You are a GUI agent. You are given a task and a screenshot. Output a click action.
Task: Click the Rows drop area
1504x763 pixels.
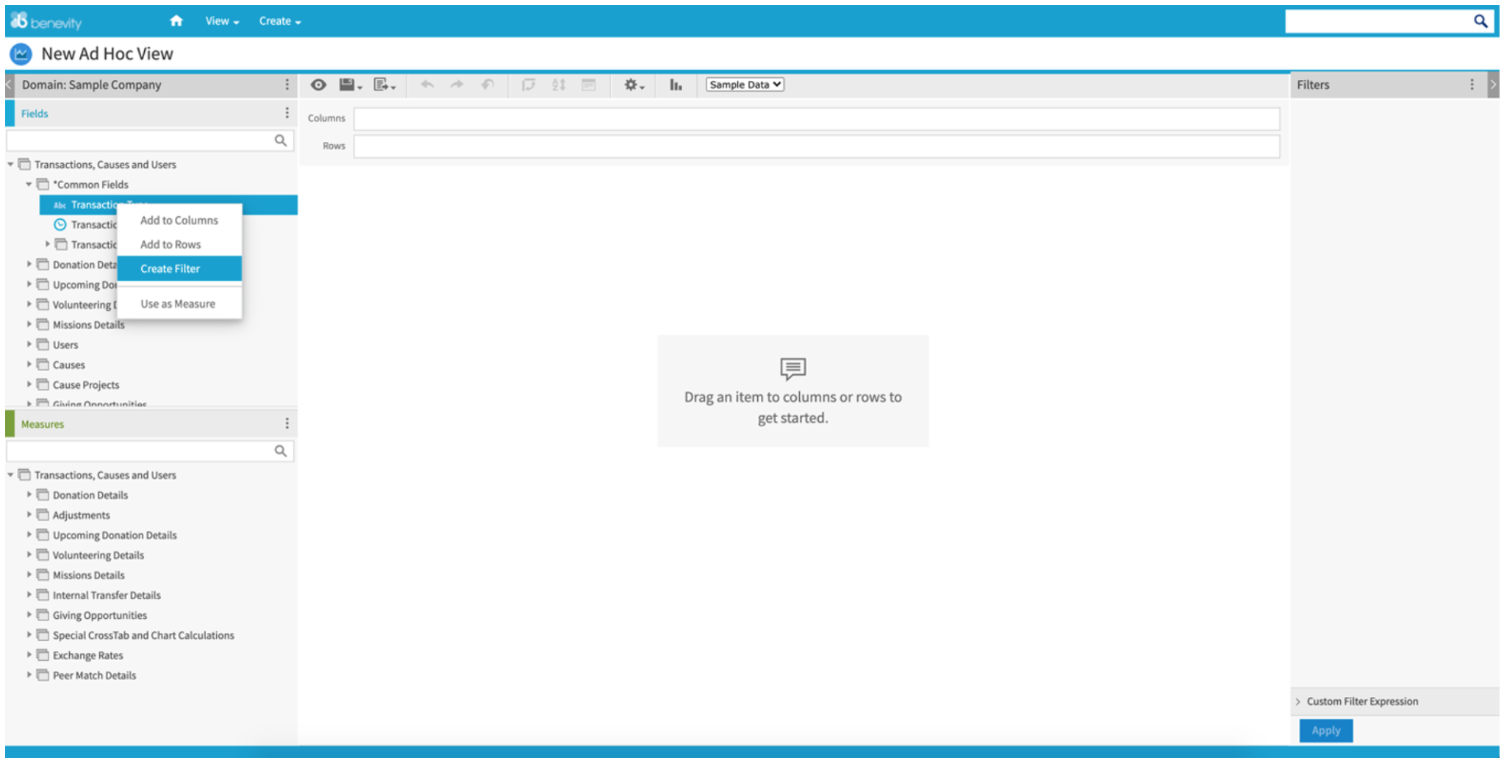pos(816,146)
